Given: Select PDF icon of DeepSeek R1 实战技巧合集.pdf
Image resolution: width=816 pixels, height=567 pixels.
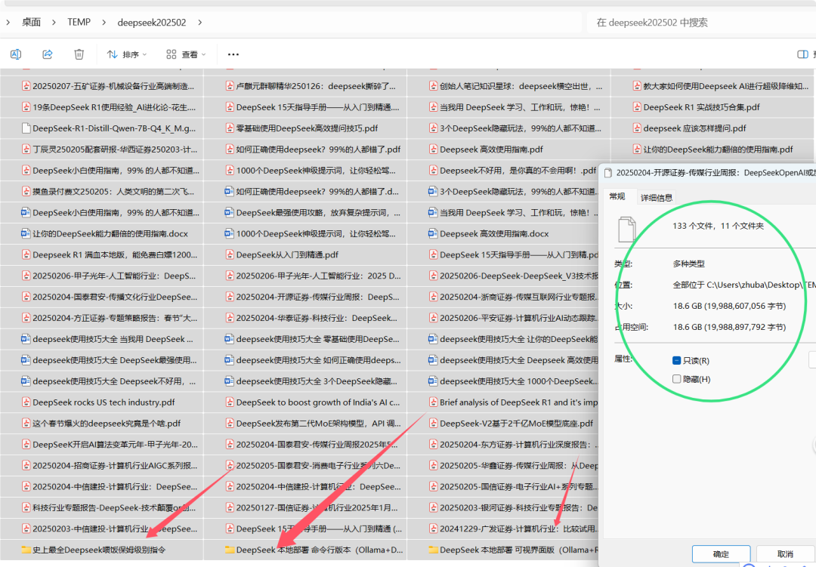Looking at the screenshot, I should coord(636,107).
